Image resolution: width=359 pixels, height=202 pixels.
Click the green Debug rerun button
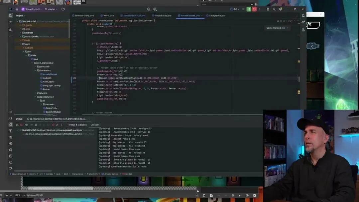249,9
